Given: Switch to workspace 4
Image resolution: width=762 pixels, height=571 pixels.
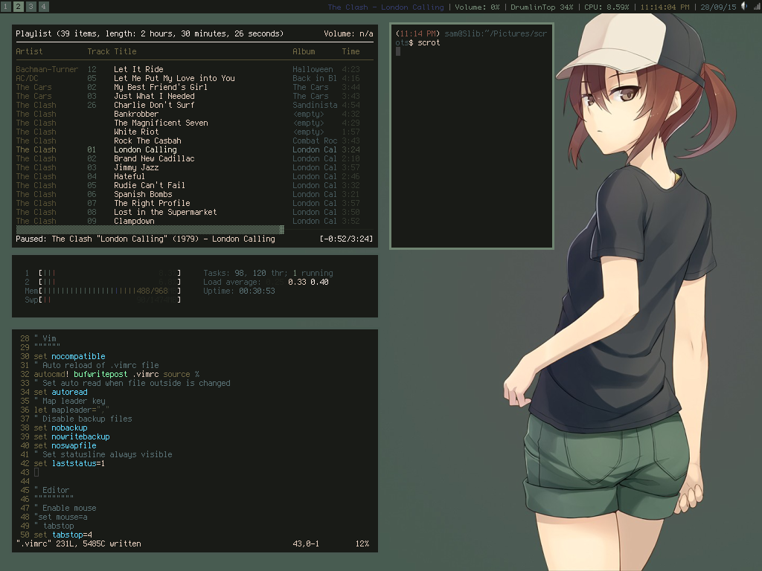Looking at the screenshot, I should click(x=44, y=7).
